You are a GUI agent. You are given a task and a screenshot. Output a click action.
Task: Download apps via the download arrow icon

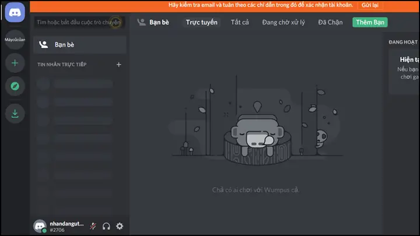pos(15,114)
